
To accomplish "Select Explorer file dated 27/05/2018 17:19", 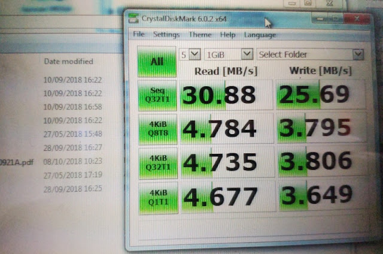I will click(x=72, y=175).
